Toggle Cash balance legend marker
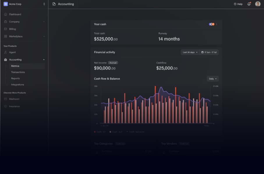 (x=127, y=132)
